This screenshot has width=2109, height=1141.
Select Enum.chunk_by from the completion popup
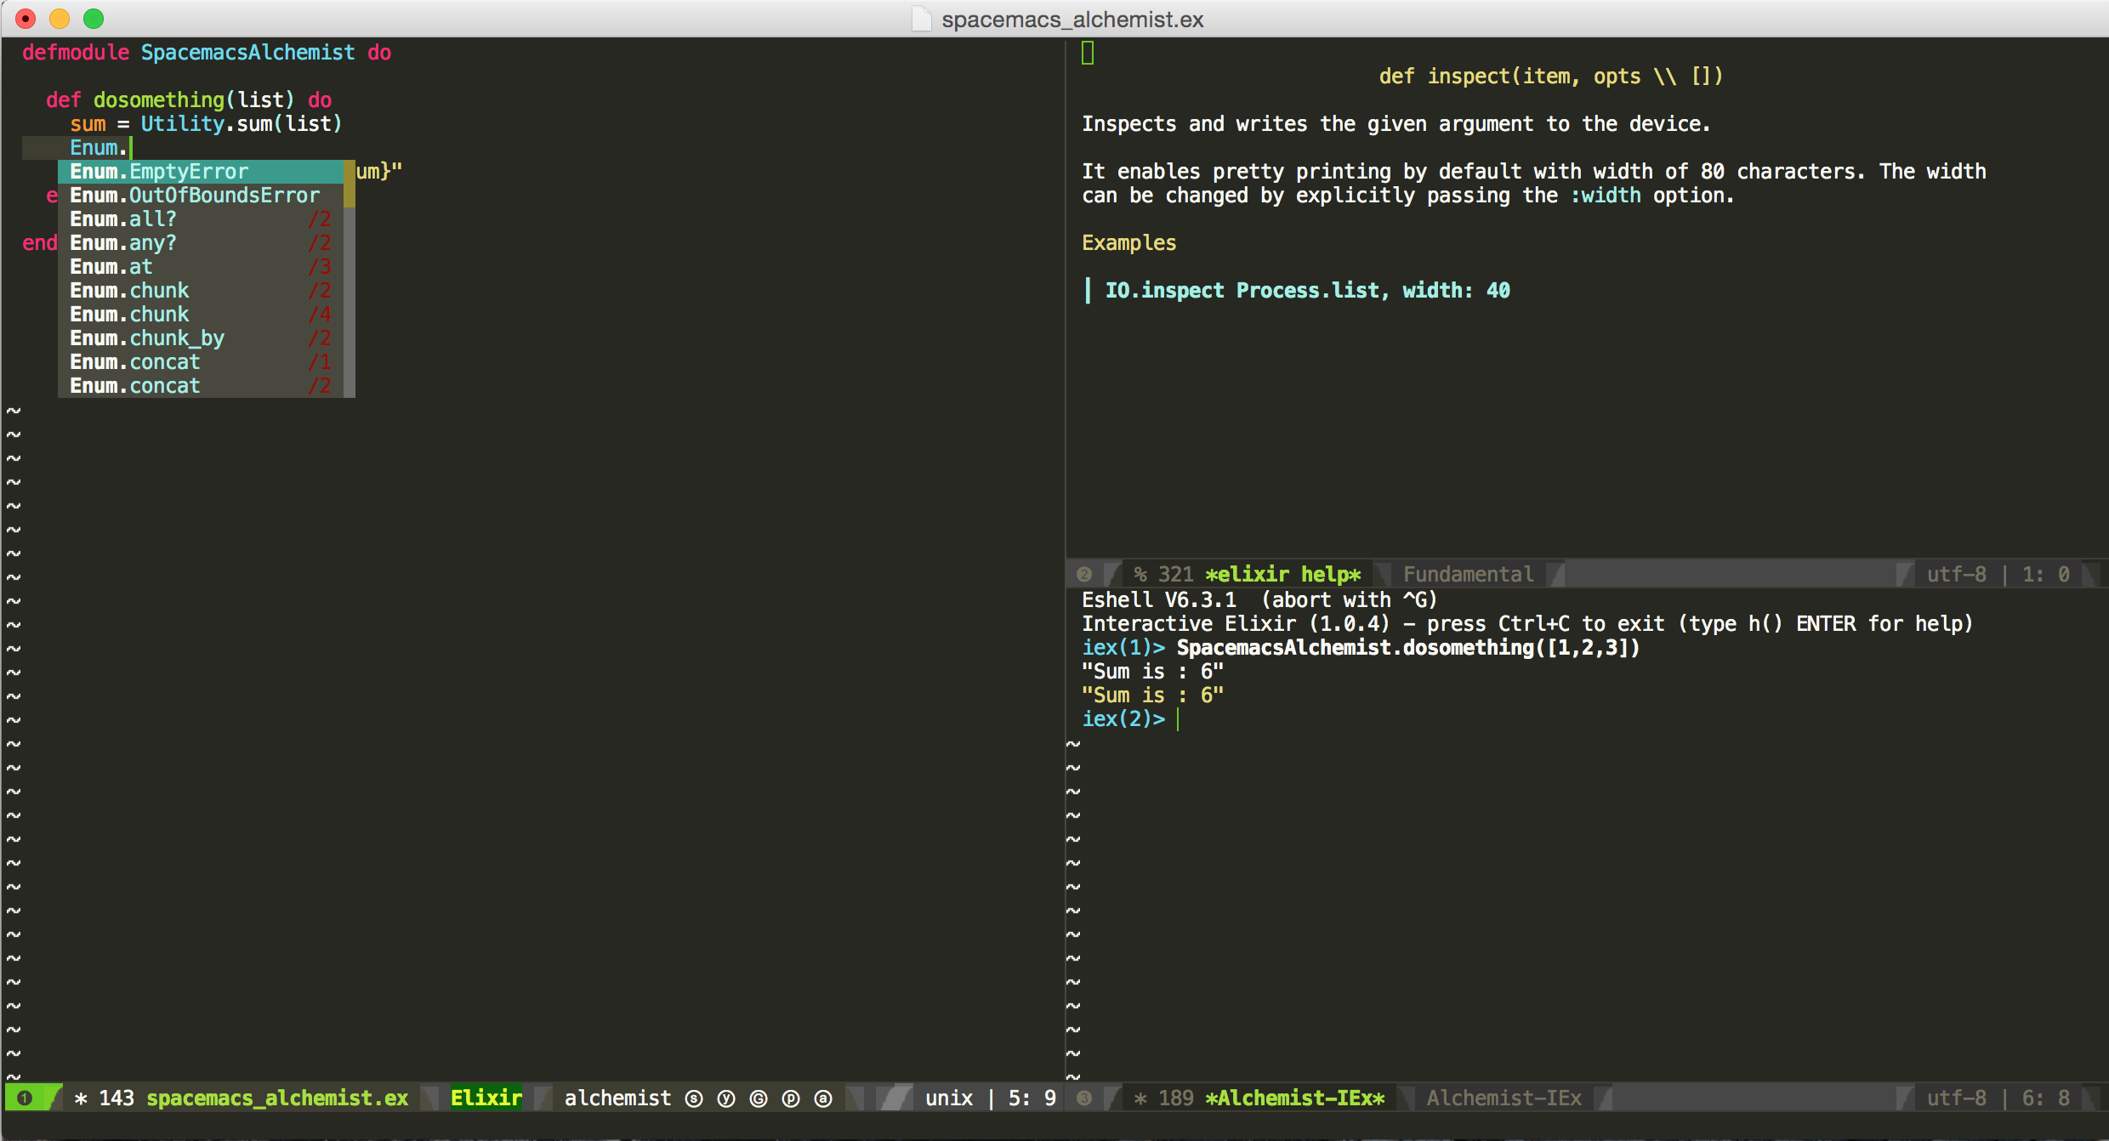pos(146,338)
